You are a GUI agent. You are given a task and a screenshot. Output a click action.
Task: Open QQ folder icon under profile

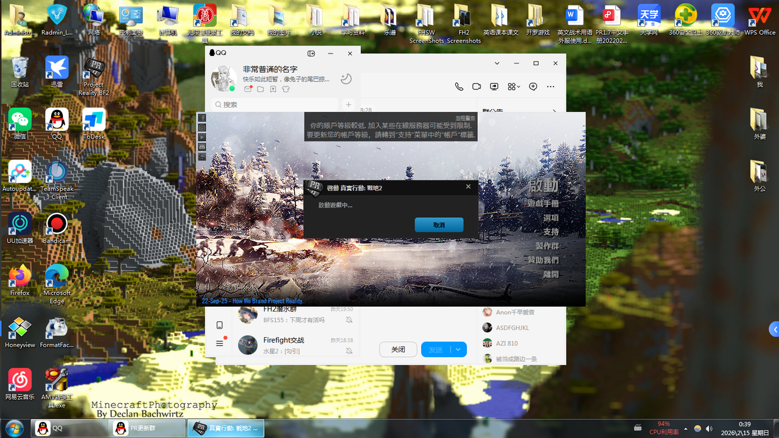tap(260, 89)
